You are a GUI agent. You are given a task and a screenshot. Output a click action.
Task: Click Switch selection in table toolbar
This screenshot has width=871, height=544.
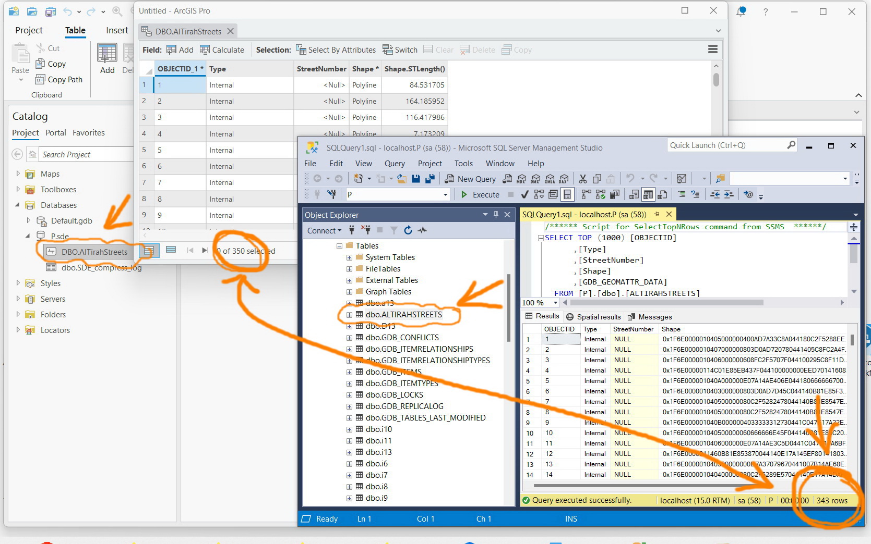click(x=400, y=50)
